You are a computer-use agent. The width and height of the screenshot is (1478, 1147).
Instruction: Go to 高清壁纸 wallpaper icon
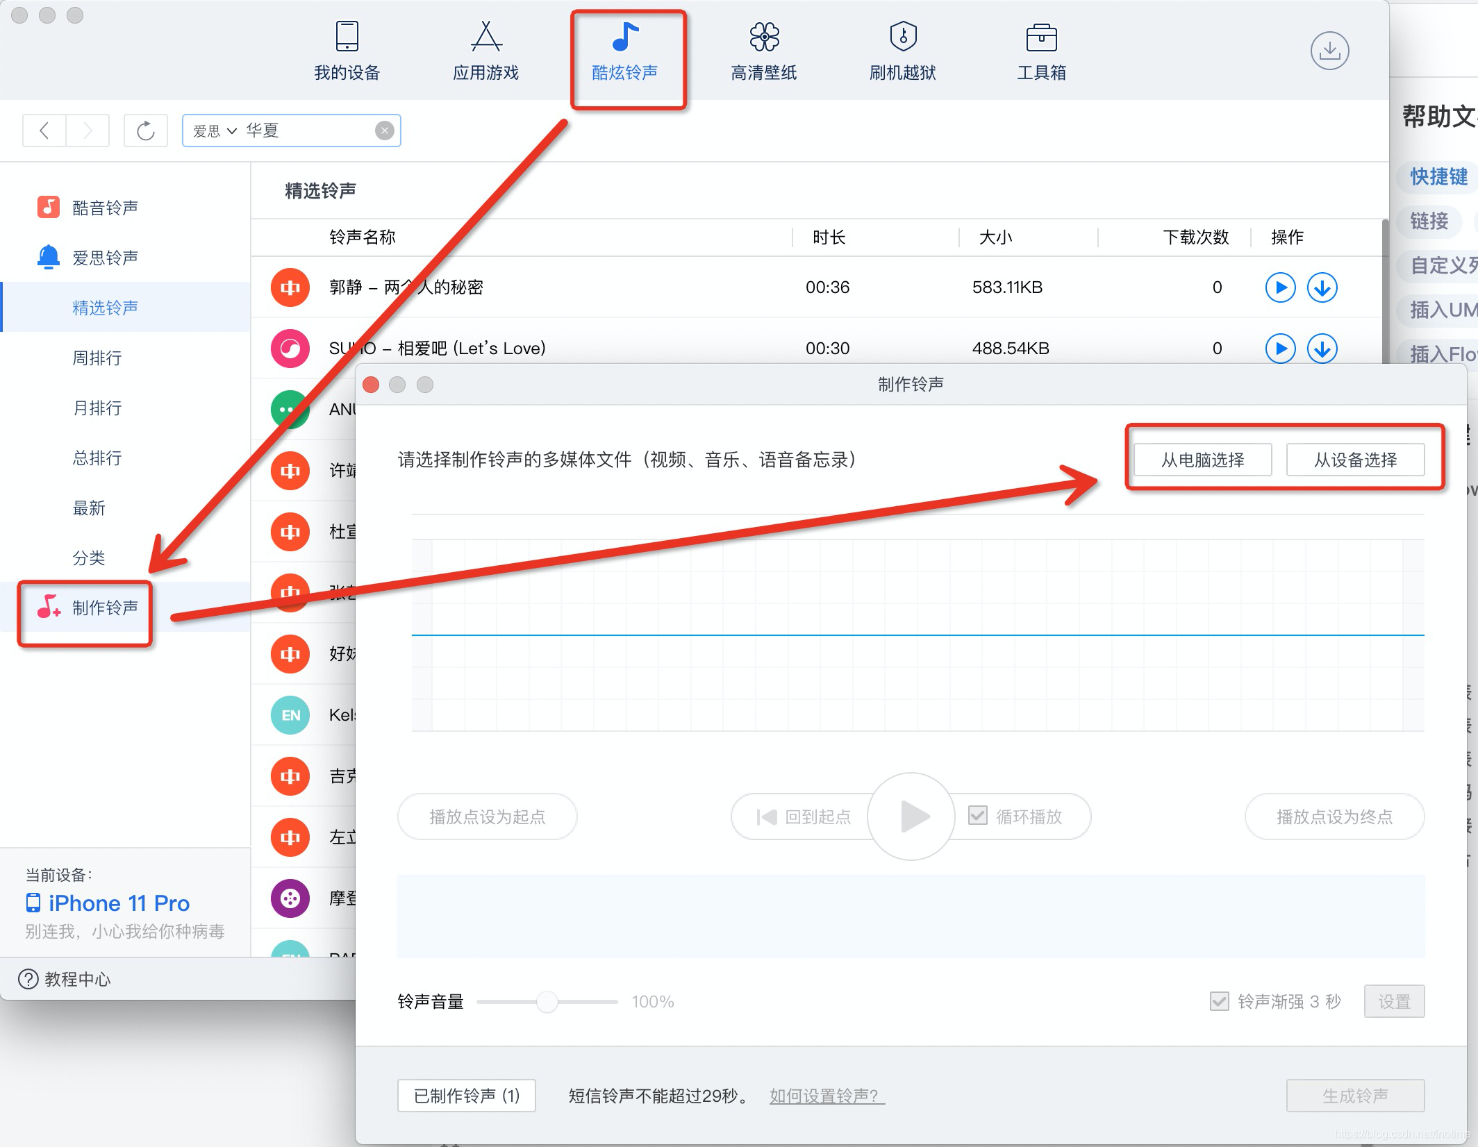tap(763, 37)
